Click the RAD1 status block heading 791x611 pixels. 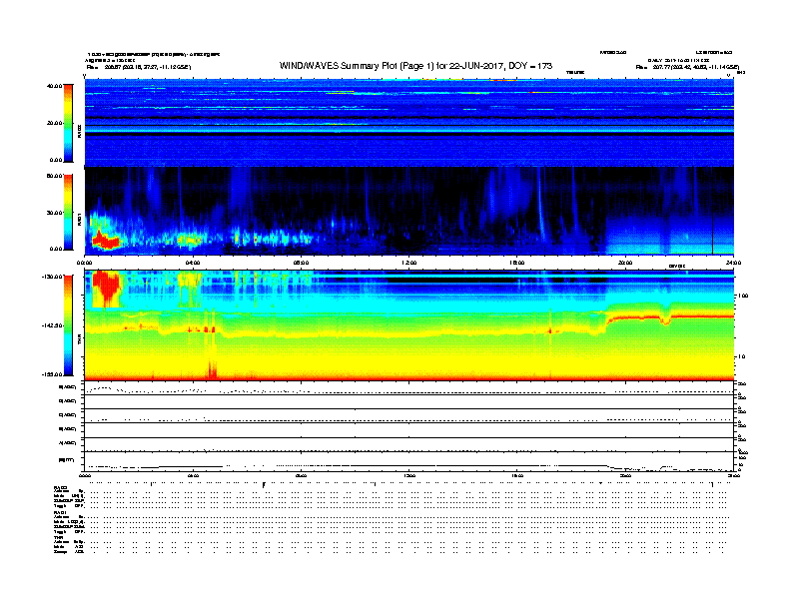(61, 512)
